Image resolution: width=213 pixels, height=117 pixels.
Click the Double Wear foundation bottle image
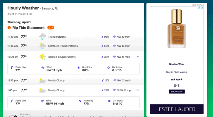pyautogui.click(x=176, y=29)
